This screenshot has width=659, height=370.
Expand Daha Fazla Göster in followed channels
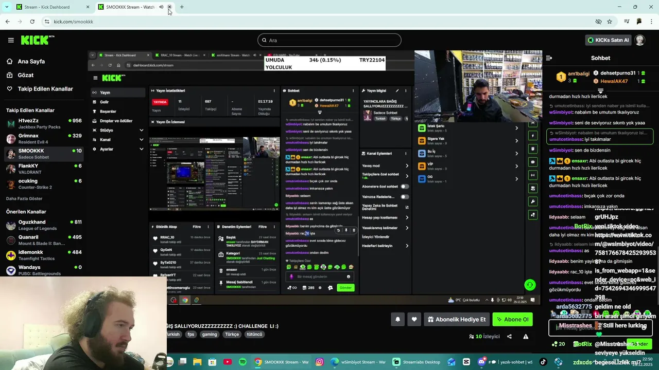24,198
